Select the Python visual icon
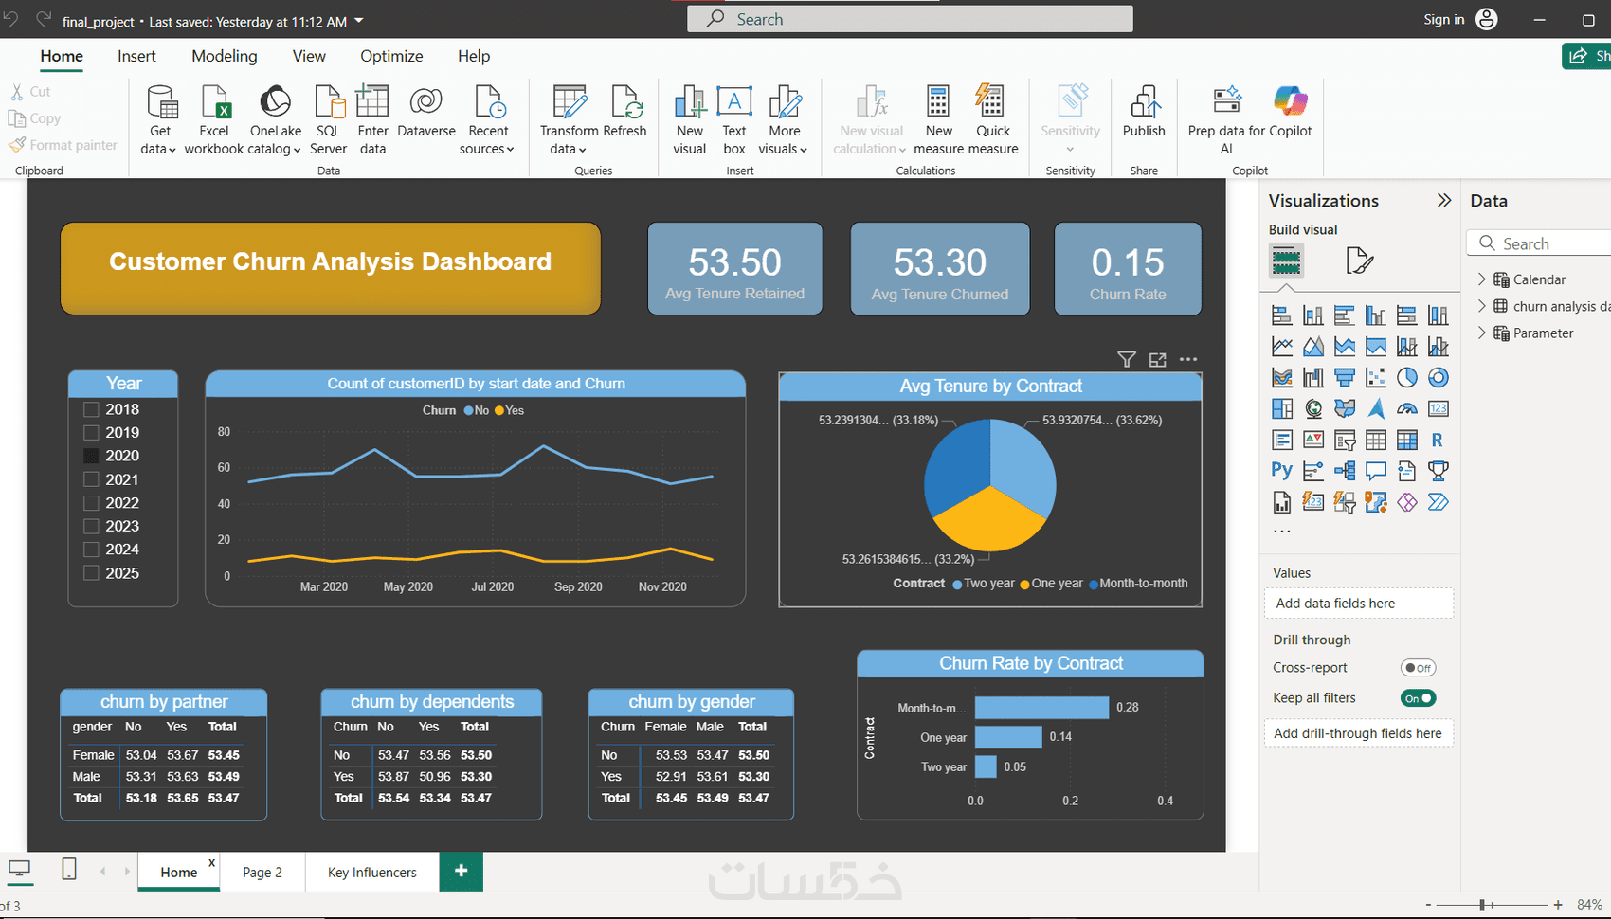Screen dimensions: 1611x919 pos(1281,471)
